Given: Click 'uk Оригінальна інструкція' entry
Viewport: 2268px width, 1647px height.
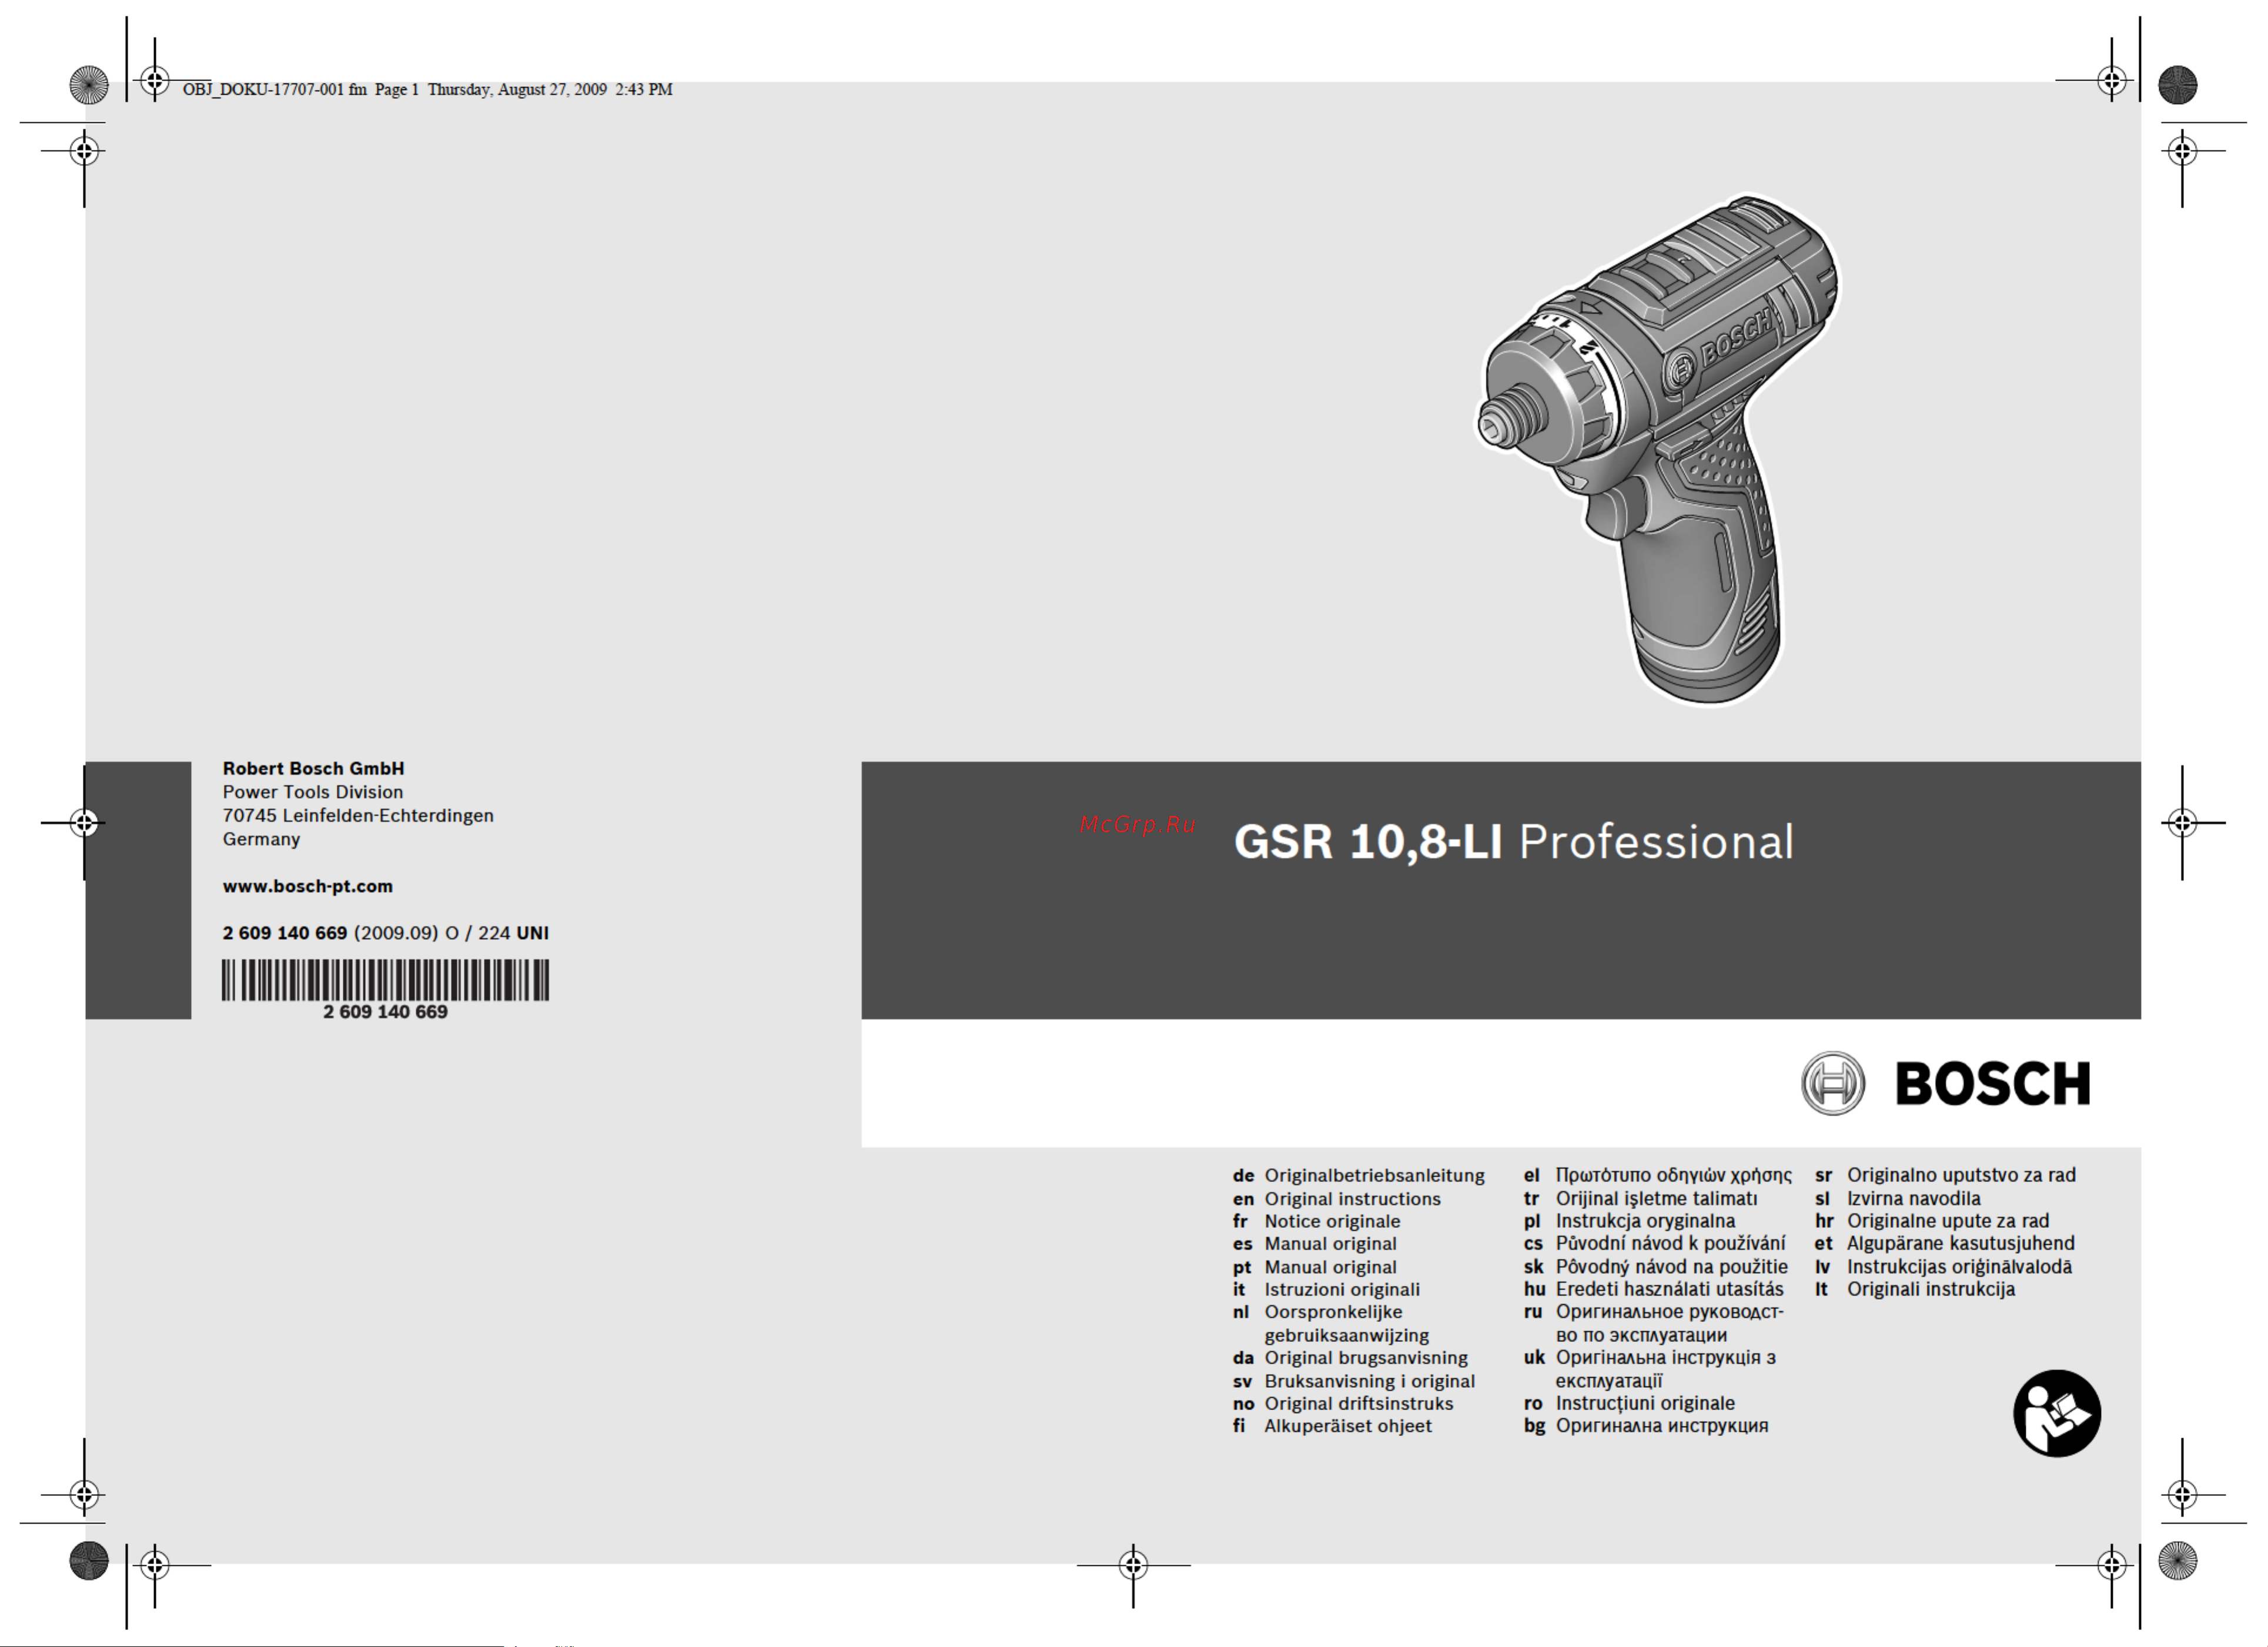Looking at the screenshot, I should pyautogui.click(x=1650, y=1369).
